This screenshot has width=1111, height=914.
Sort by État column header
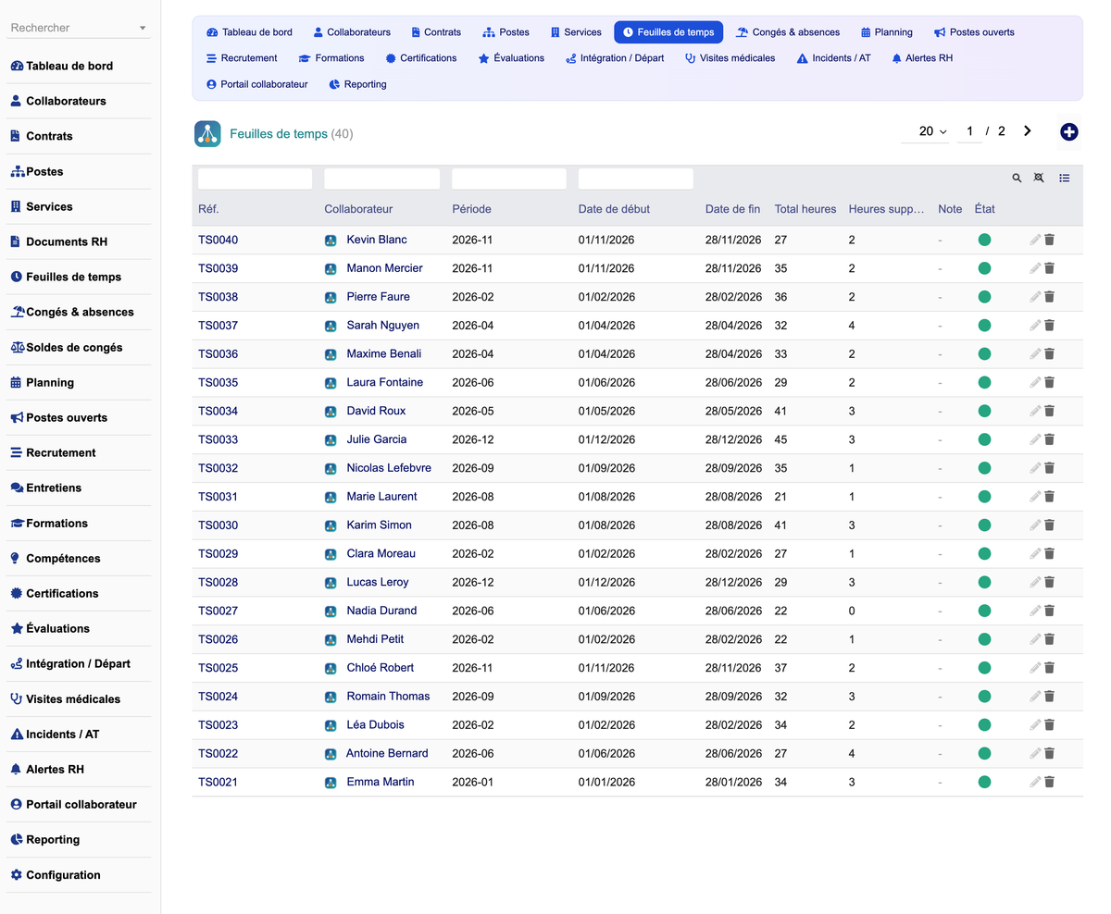click(985, 209)
